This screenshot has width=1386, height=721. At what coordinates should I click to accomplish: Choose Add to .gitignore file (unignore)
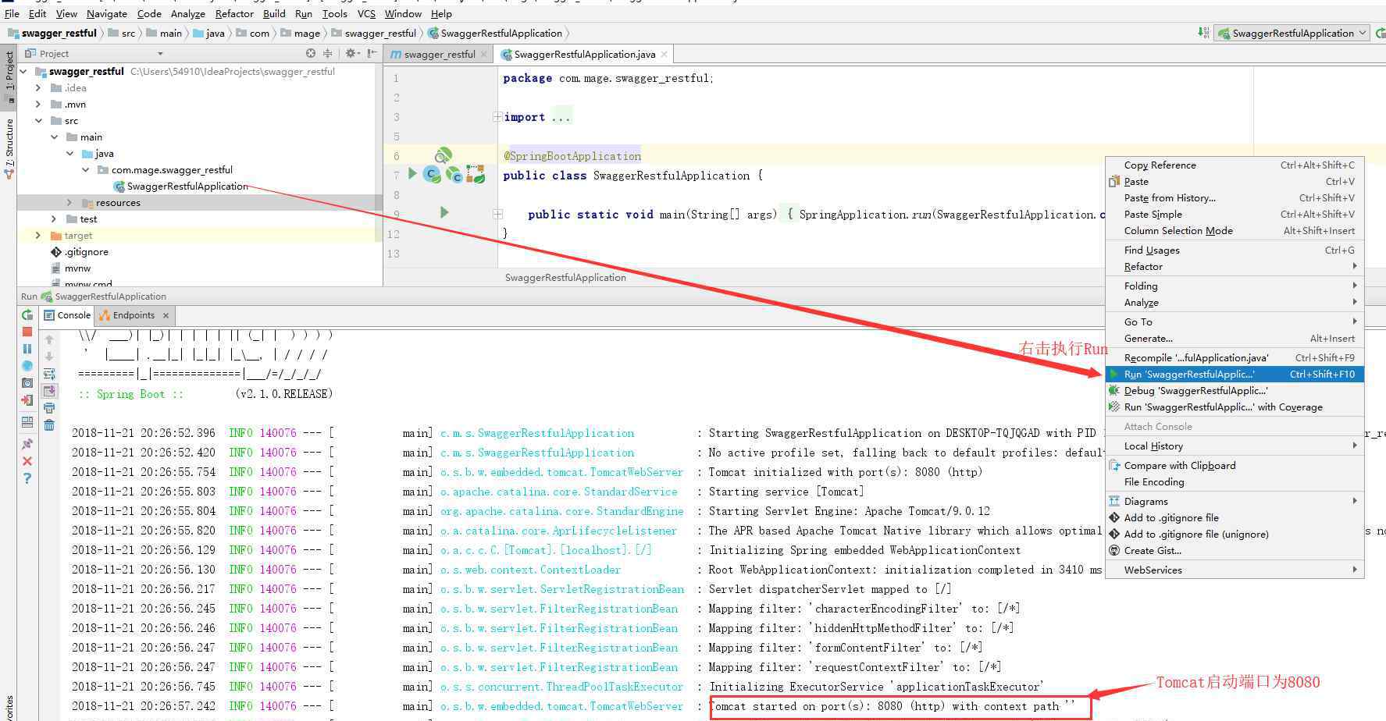pyautogui.click(x=1235, y=534)
